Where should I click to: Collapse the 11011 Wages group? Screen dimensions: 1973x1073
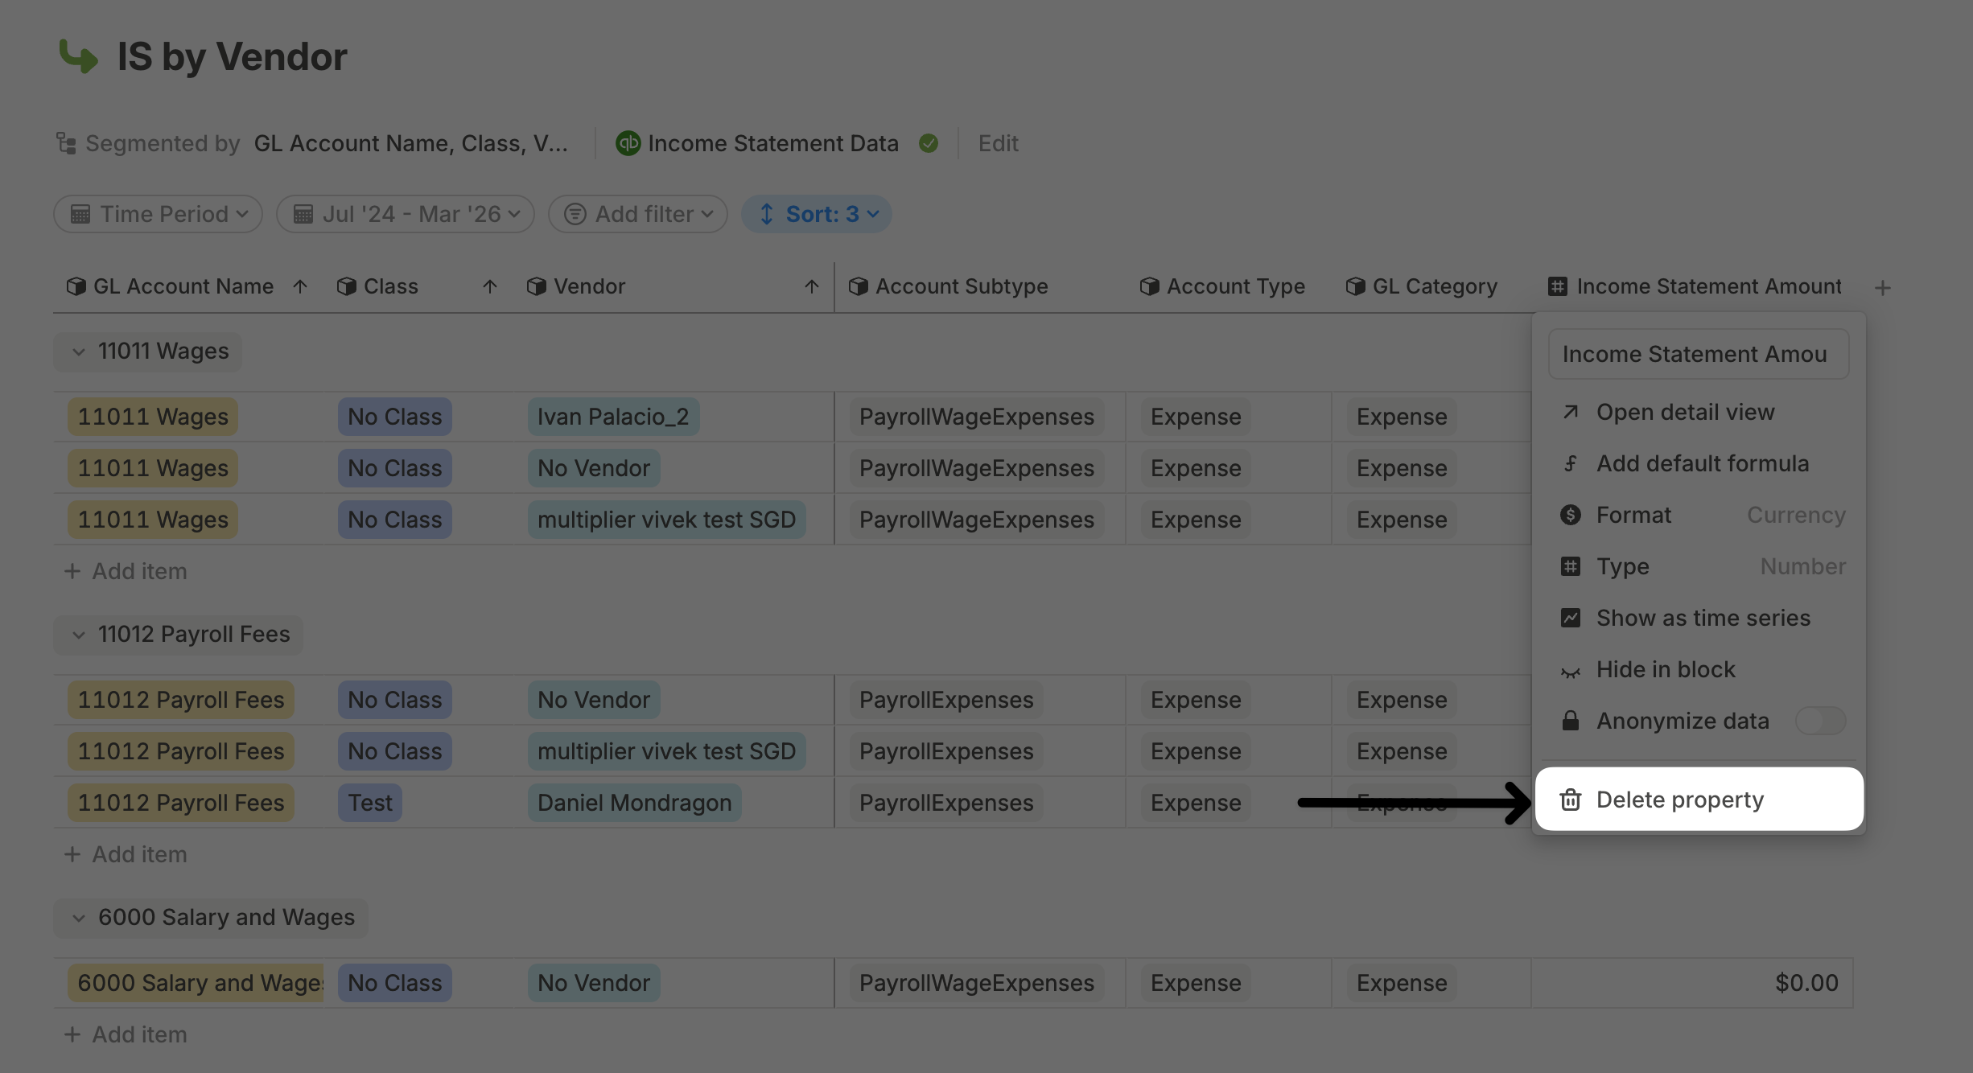[x=79, y=351]
